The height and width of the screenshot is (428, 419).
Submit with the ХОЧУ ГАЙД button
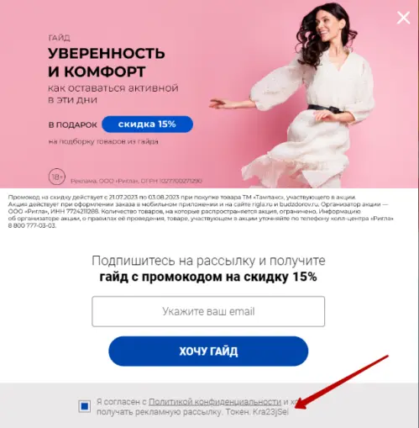click(x=208, y=351)
